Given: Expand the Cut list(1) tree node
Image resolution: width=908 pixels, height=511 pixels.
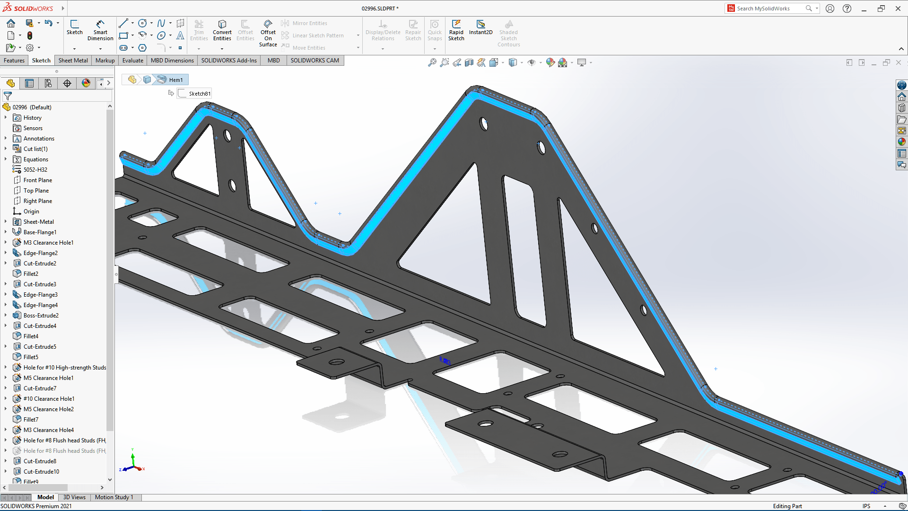Looking at the screenshot, I should point(5,149).
